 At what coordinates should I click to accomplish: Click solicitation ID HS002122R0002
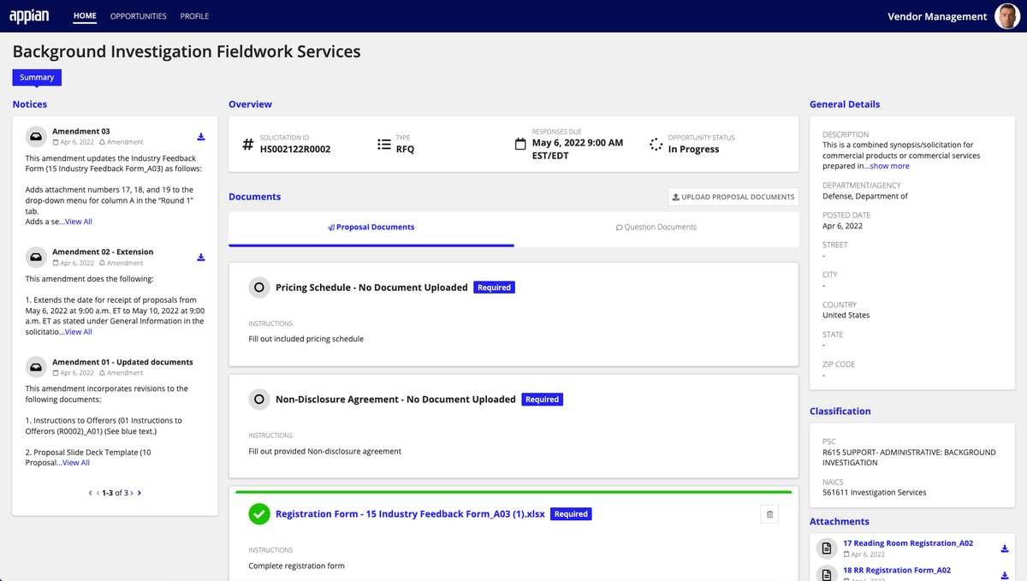tap(295, 149)
